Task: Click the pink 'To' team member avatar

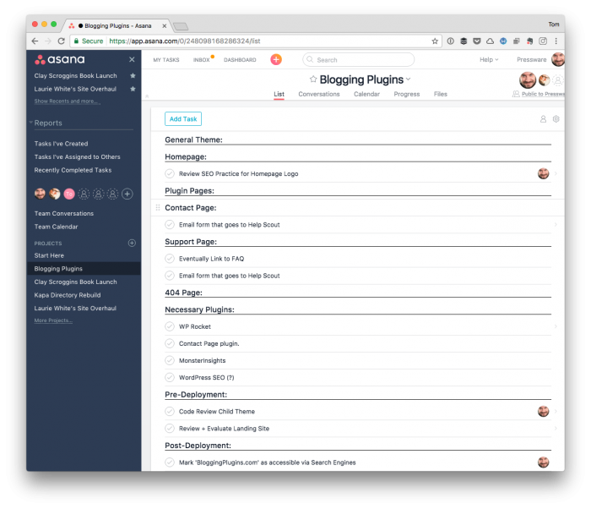Action: (69, 194)
